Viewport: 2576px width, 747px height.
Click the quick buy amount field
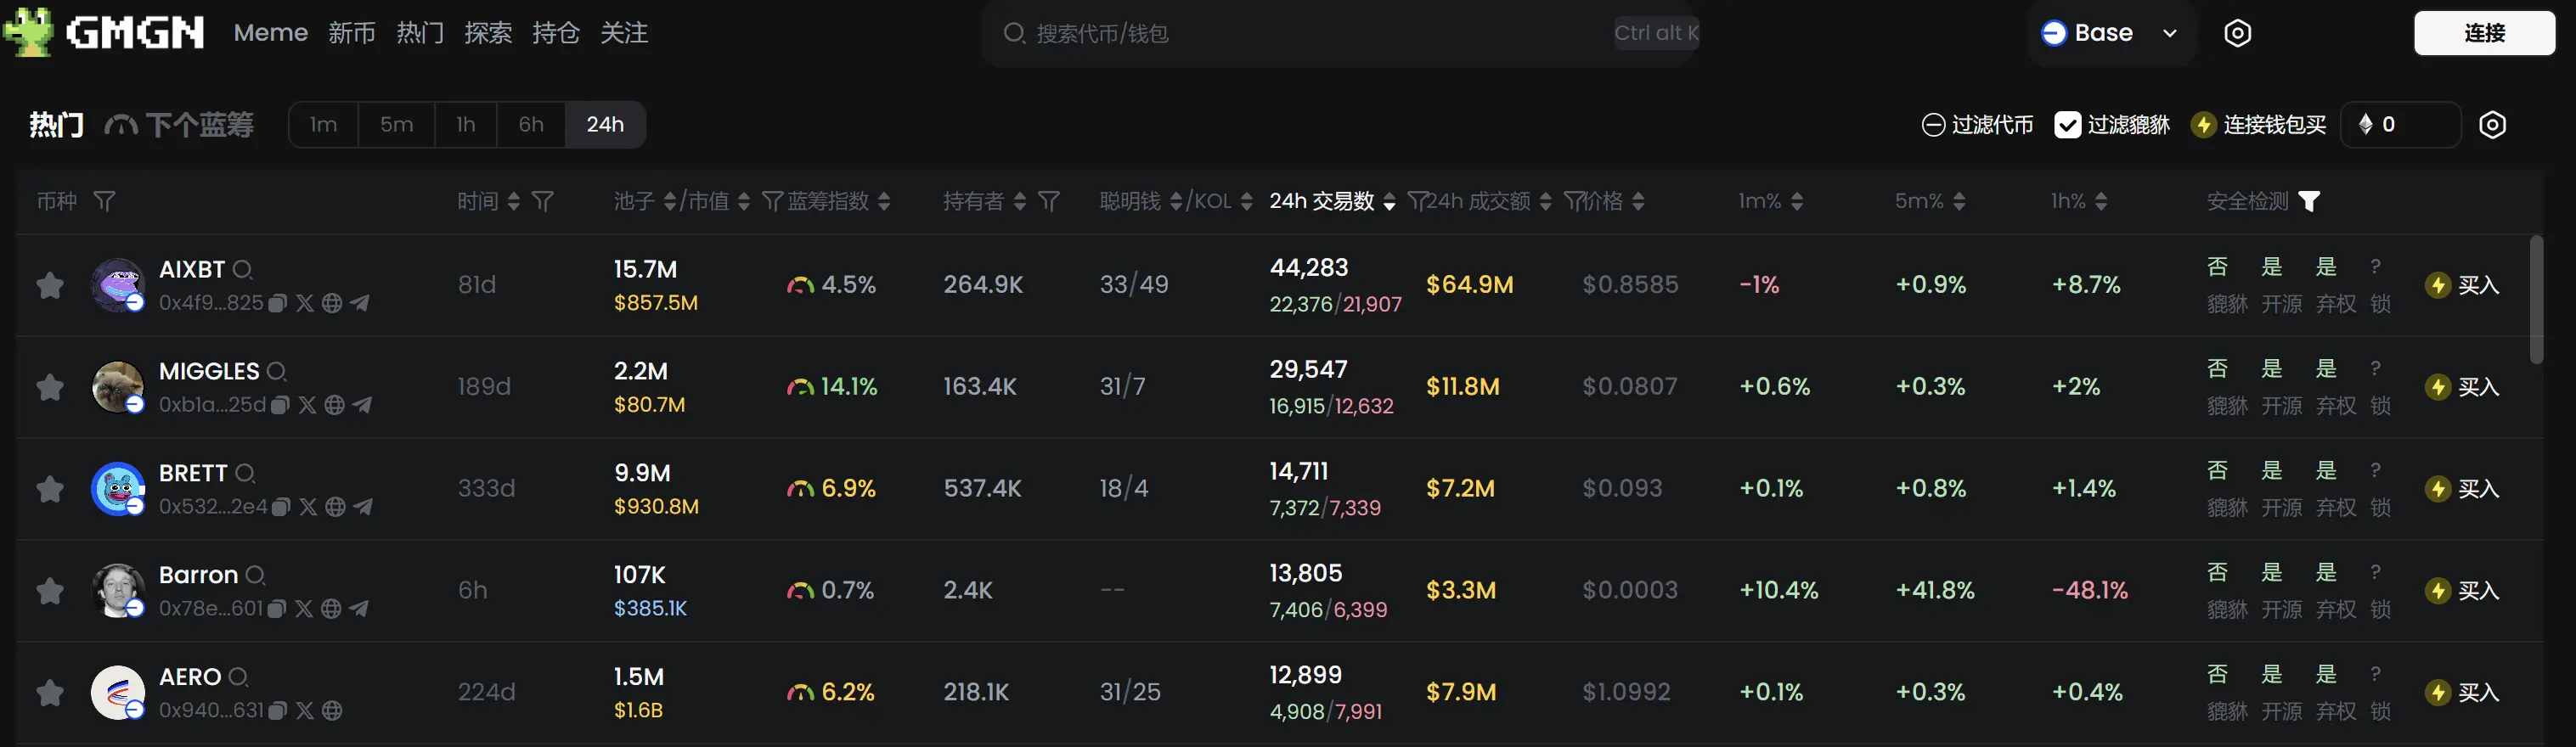point(2400,125)
